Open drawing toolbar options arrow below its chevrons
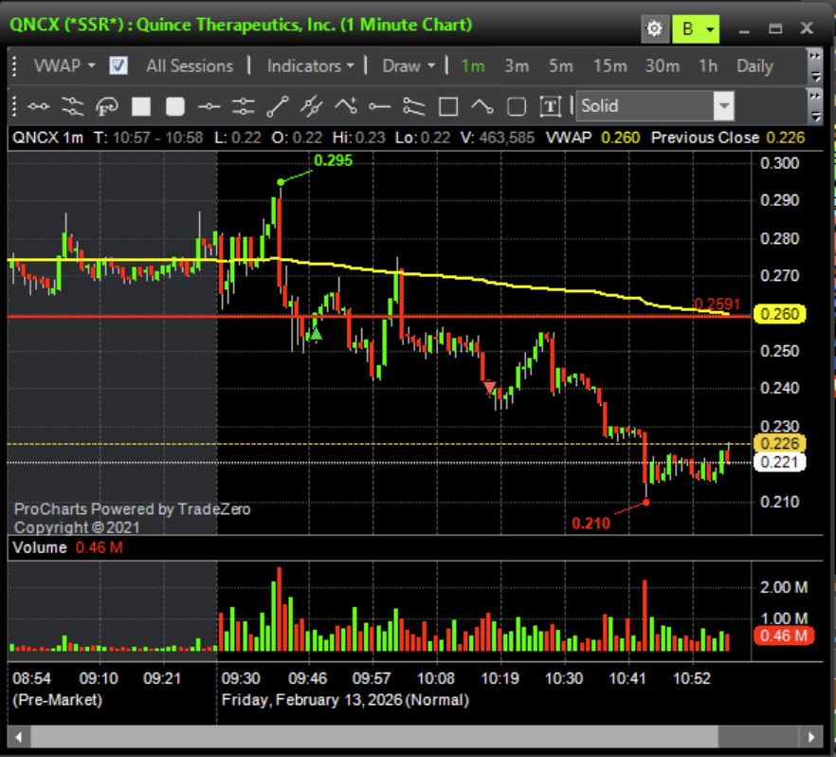Image resolution: width=836 pixels, height=757 pixels. coord(815,116)
